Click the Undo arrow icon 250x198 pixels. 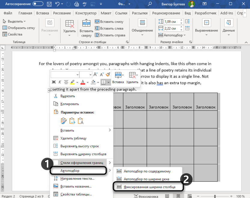tap(57, 4)
